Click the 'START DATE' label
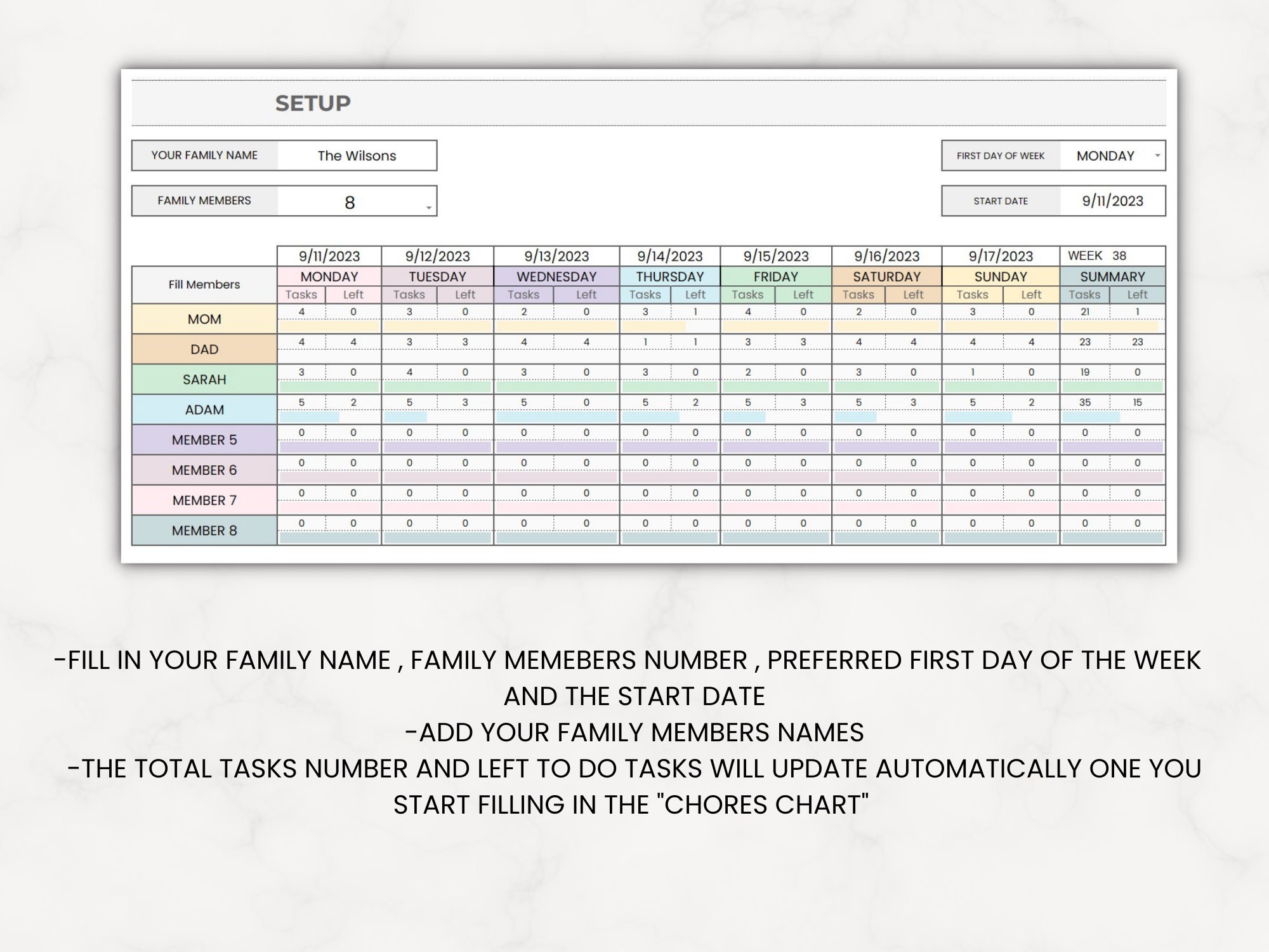This screenshot has height=952, width=1269. click(x=1001, y=201)
